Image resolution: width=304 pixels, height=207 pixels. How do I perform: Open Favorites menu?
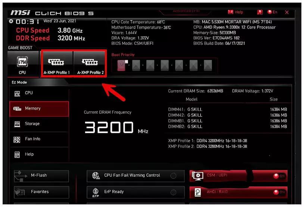41,192
